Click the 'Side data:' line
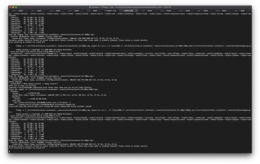Screen dimensions: 260x164 pyautogui.click(x=17, y=101)
